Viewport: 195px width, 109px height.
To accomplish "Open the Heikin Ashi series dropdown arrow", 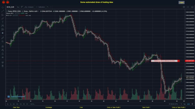I will click(x=38, y=11).
